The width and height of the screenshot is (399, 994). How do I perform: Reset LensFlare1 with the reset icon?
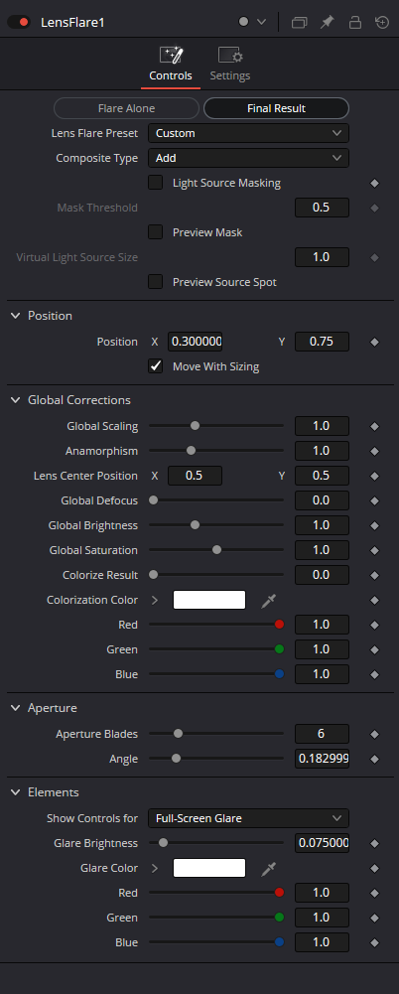382,22
